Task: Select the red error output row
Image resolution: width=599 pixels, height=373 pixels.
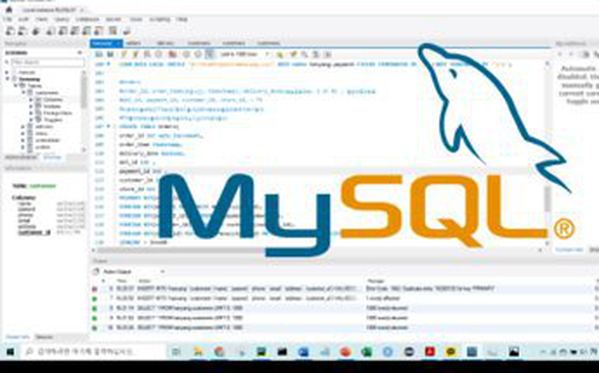Action: 343,289
